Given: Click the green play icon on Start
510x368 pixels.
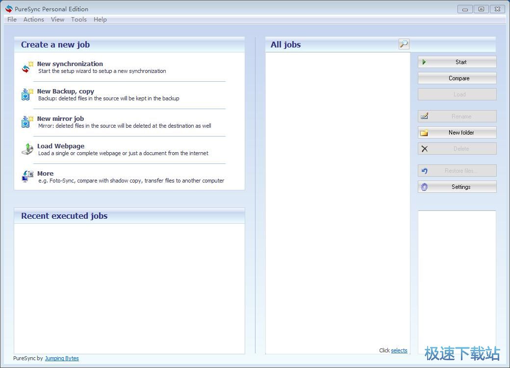Looking at the screenshot, I should 424,62.
